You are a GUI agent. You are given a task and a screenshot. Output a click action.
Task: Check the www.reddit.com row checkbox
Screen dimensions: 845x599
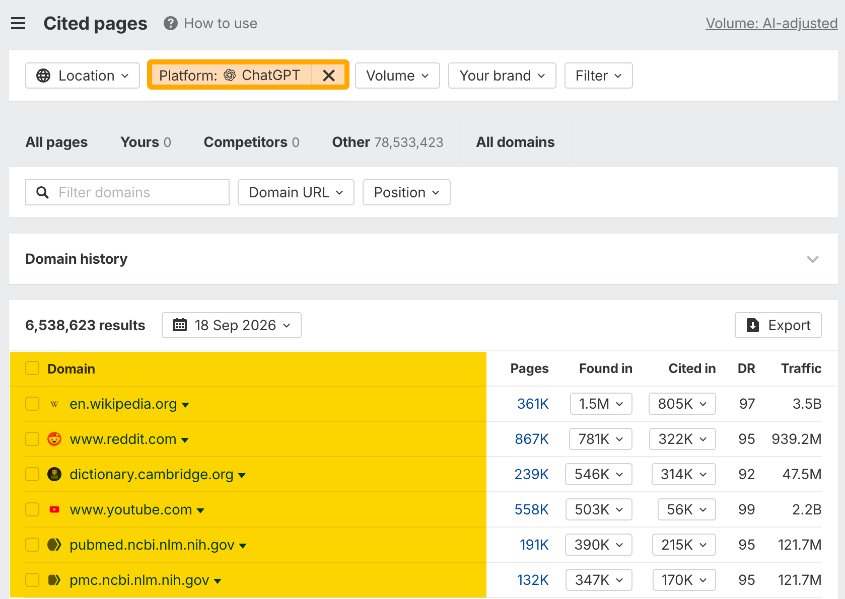(32, 439)
